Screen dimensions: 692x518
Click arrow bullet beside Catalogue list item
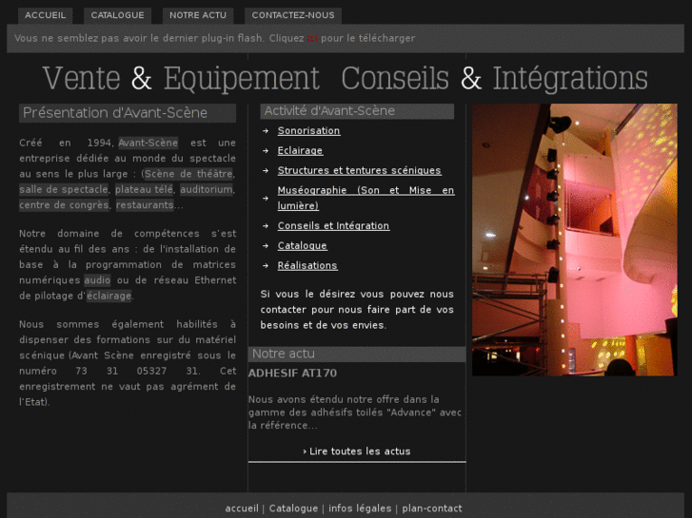[x=266, y=245]
